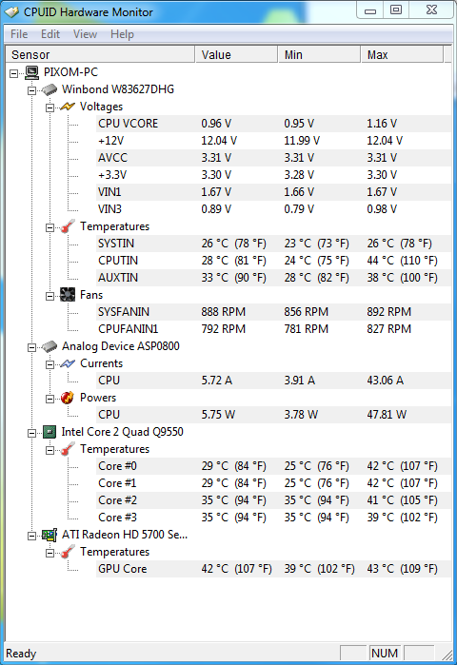The image size is (457, 665).
Task: Collapse the Currents group
Action: pos(50,364)
